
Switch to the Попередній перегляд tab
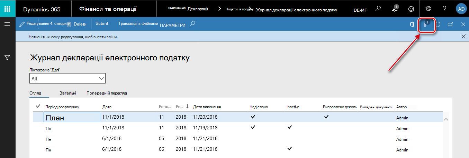coord(107,93)
